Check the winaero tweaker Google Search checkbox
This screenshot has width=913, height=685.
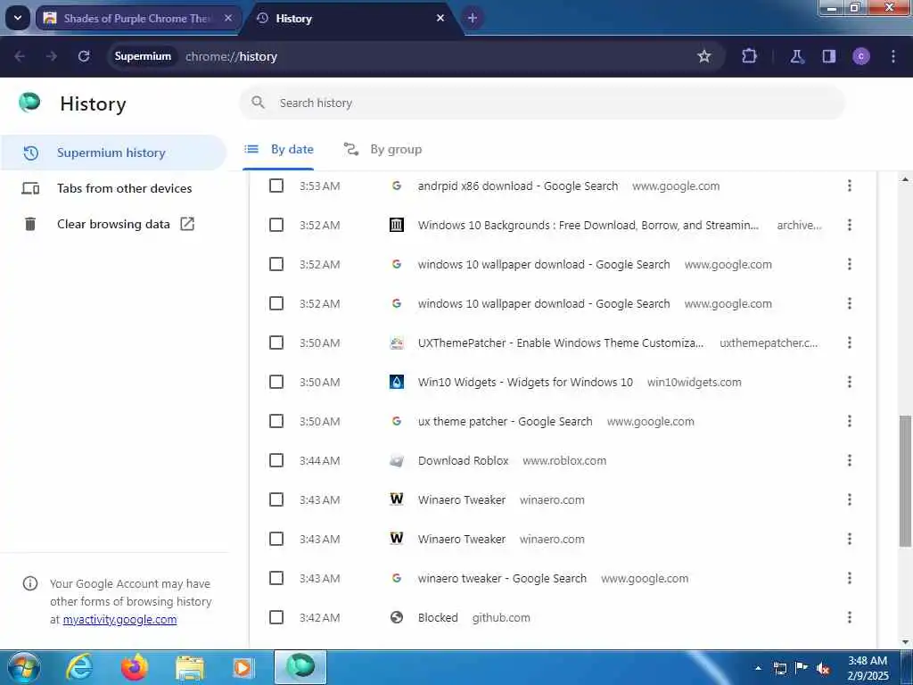[x=276, y=578]
